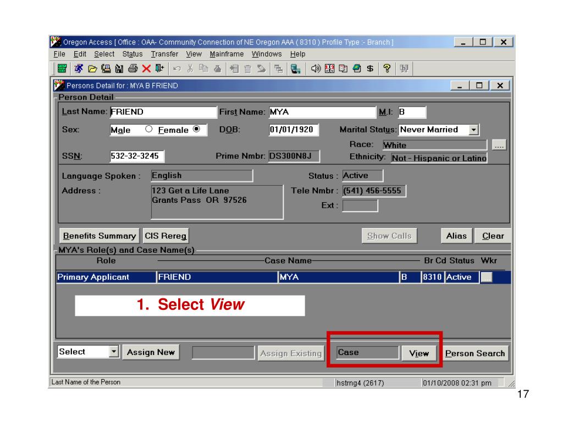Click the Person Search button
The height and width of the screenshot is (422, 563).
475,353
